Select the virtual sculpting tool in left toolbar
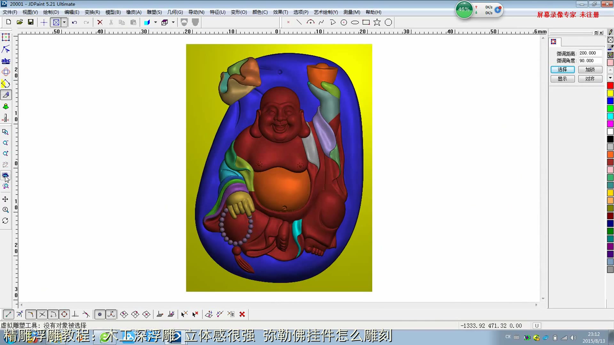614x345 pixels. 6,95
